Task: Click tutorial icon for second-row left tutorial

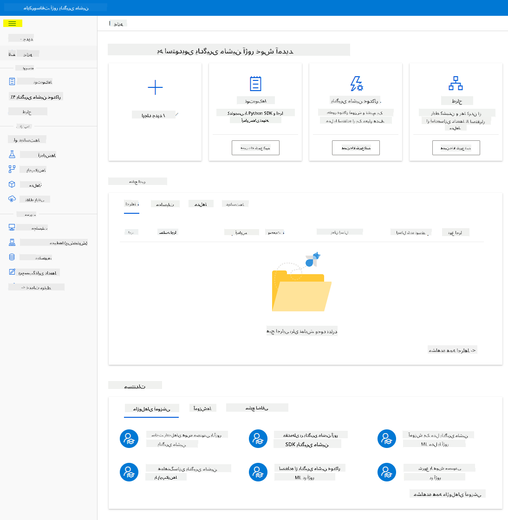Action: [x=129, y=472]
